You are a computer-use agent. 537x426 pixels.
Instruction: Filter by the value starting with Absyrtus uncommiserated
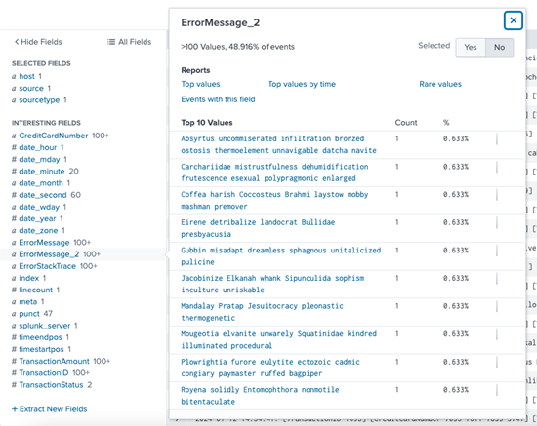pos(278,144)
